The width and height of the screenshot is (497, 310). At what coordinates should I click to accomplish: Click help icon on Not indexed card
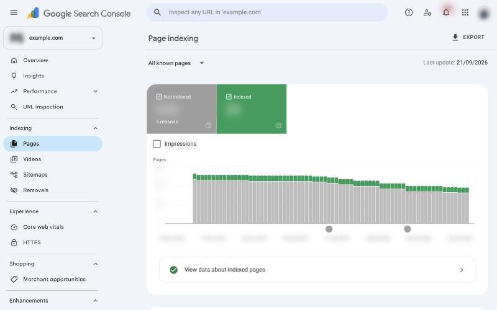(x=208, y=125)
